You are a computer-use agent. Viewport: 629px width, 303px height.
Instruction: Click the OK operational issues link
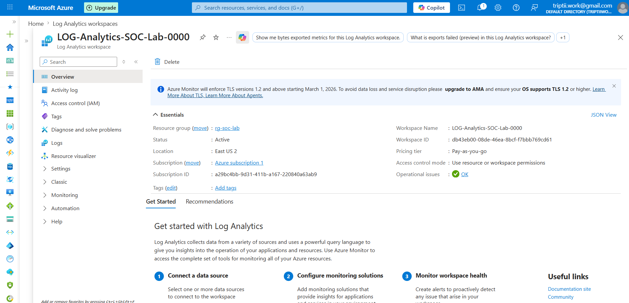click(465, 174)
